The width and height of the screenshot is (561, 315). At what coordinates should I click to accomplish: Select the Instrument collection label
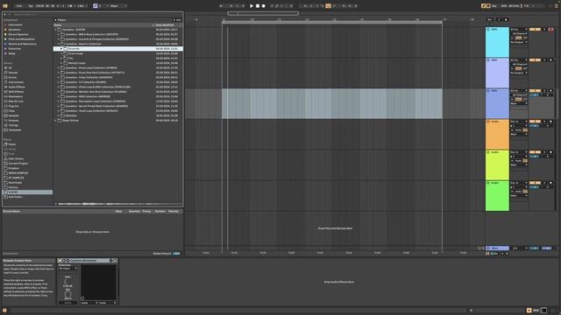coord(16,24)
